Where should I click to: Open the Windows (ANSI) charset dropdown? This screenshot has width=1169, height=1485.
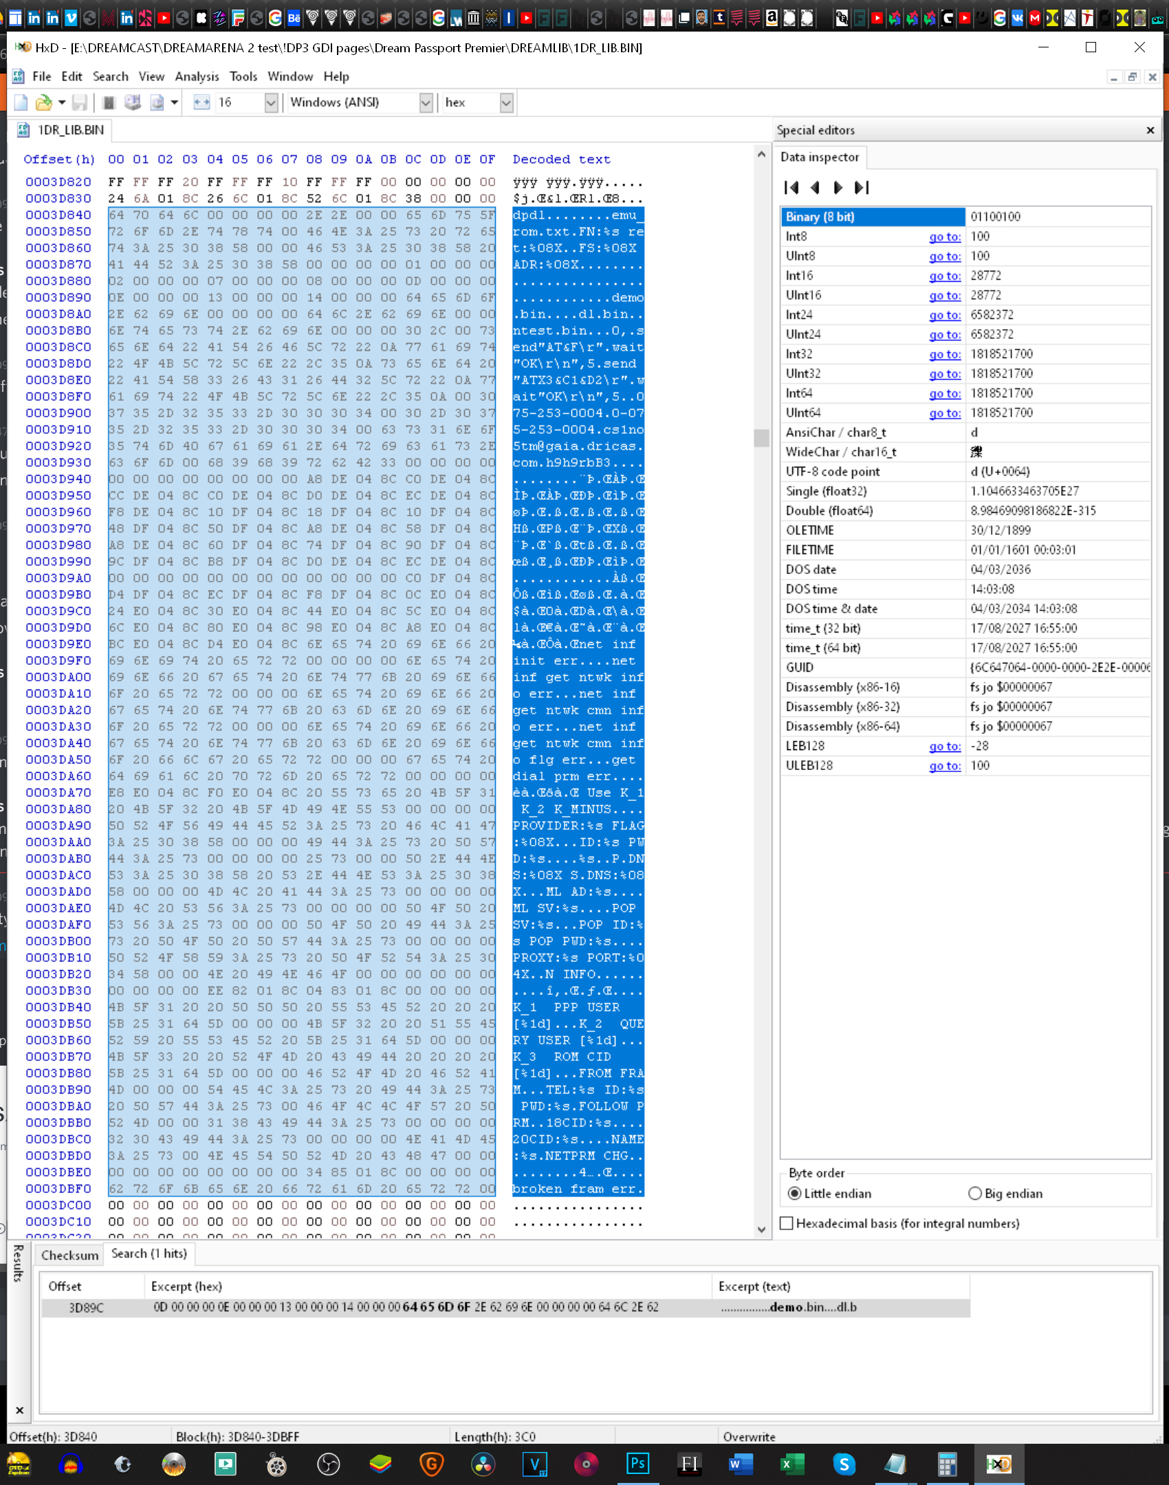pyautogui.click(x=426, y=102)
